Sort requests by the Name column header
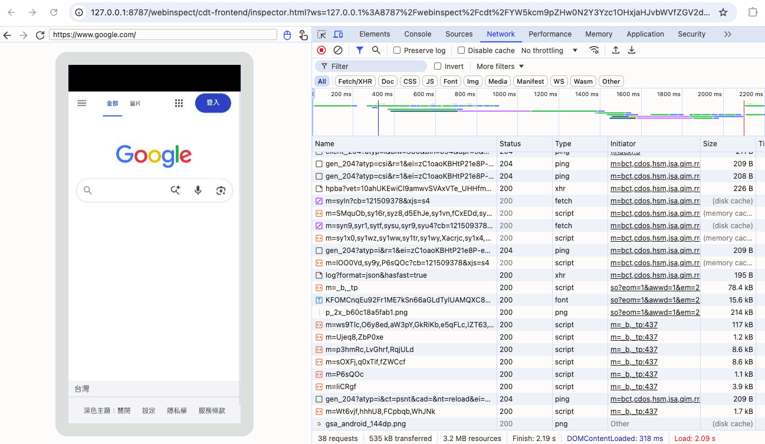 tap(405, 144)
